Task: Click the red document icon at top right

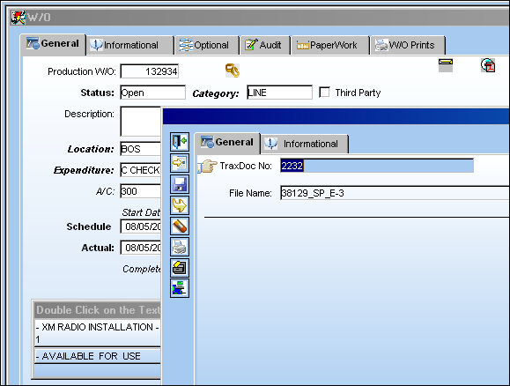Action: (x=488, y=65)
